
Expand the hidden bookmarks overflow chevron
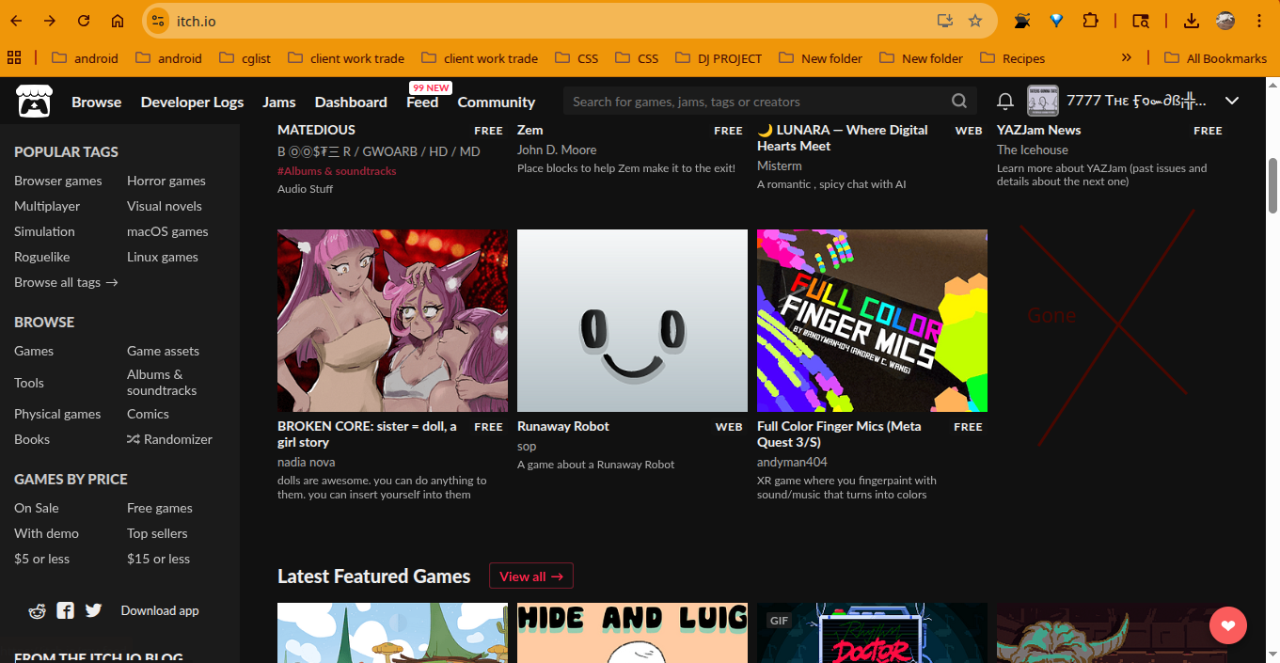pyautogui.click(x=1127, y=58)
